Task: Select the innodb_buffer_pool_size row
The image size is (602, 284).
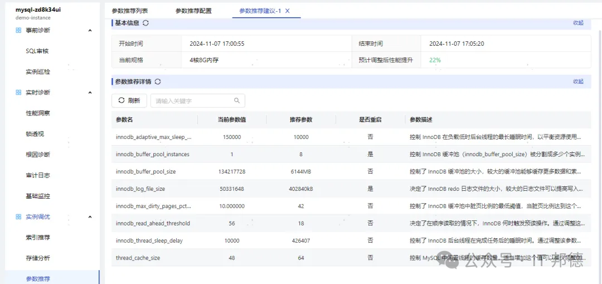Action: (x=351, y=171)
